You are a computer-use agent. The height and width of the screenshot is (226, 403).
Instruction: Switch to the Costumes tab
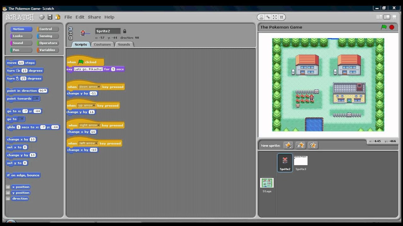(102, 45)
